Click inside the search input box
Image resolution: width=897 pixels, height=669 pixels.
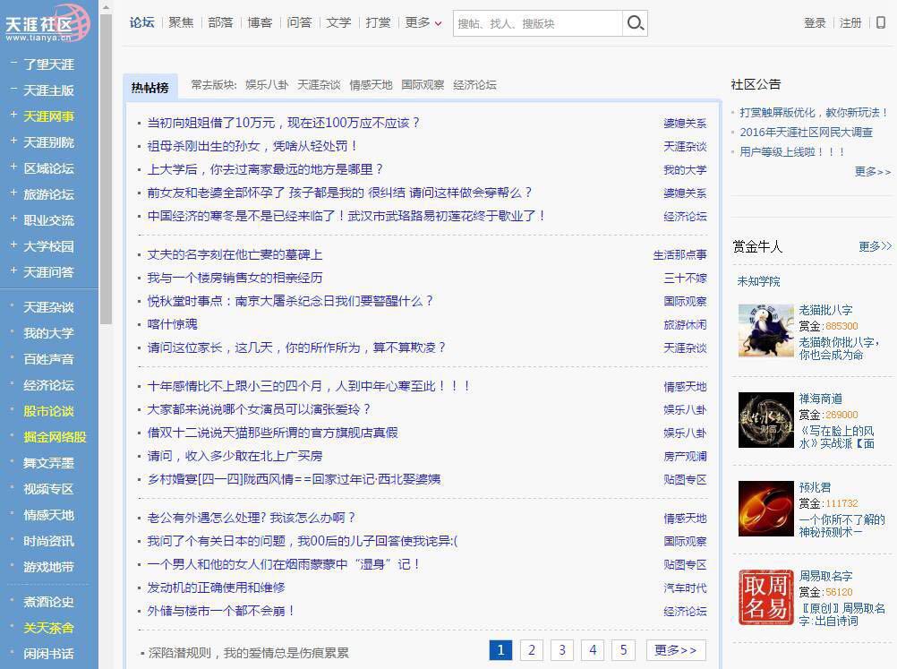(x=537, y=24)
